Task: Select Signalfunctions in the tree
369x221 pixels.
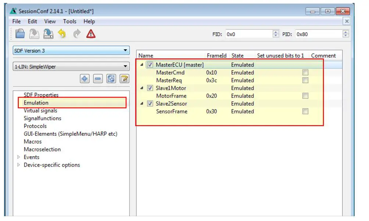Action: (42, 118)
